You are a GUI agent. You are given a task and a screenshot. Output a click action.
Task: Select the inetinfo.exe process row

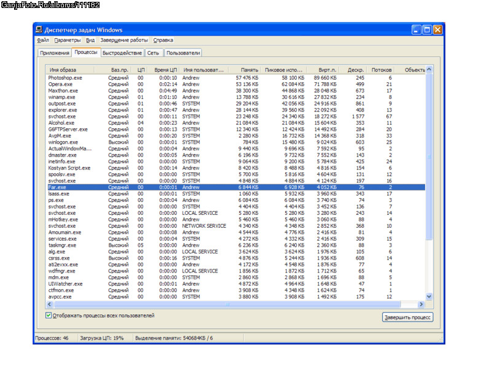pyautogui.click(x=236, y=161)
